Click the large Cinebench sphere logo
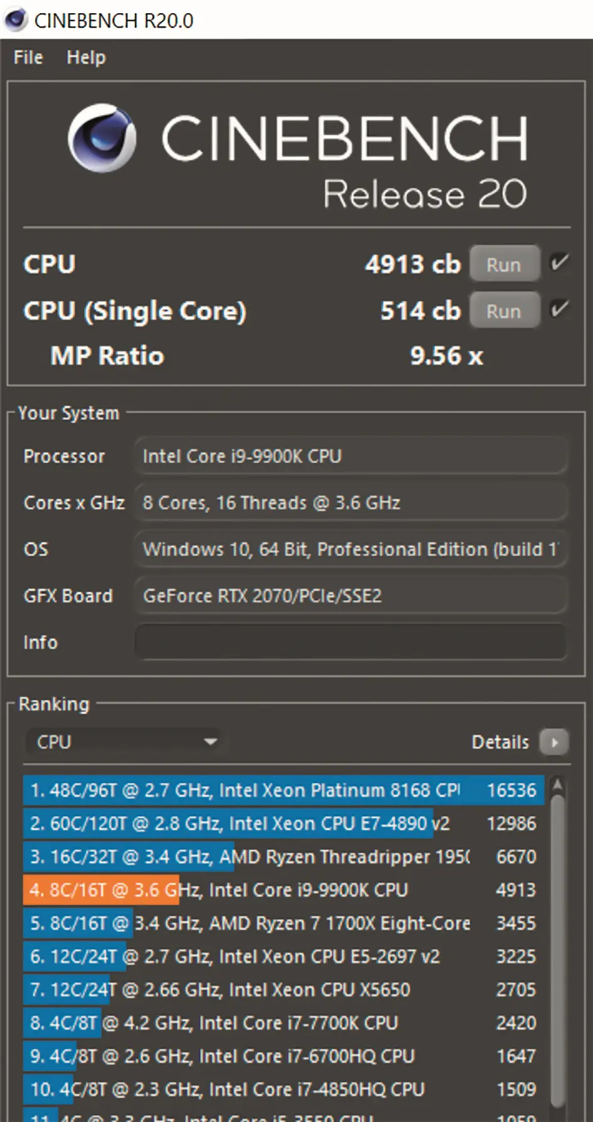The image size is (593, 1122). 102,138
